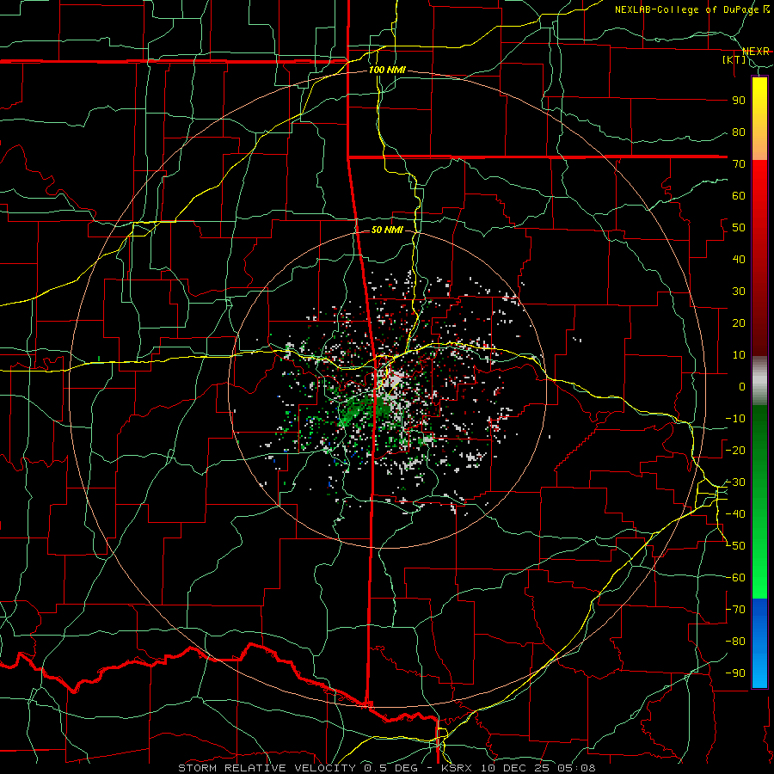Click the KSRX station identifier
Screen dimensions: 774x774
pos(457,768)
